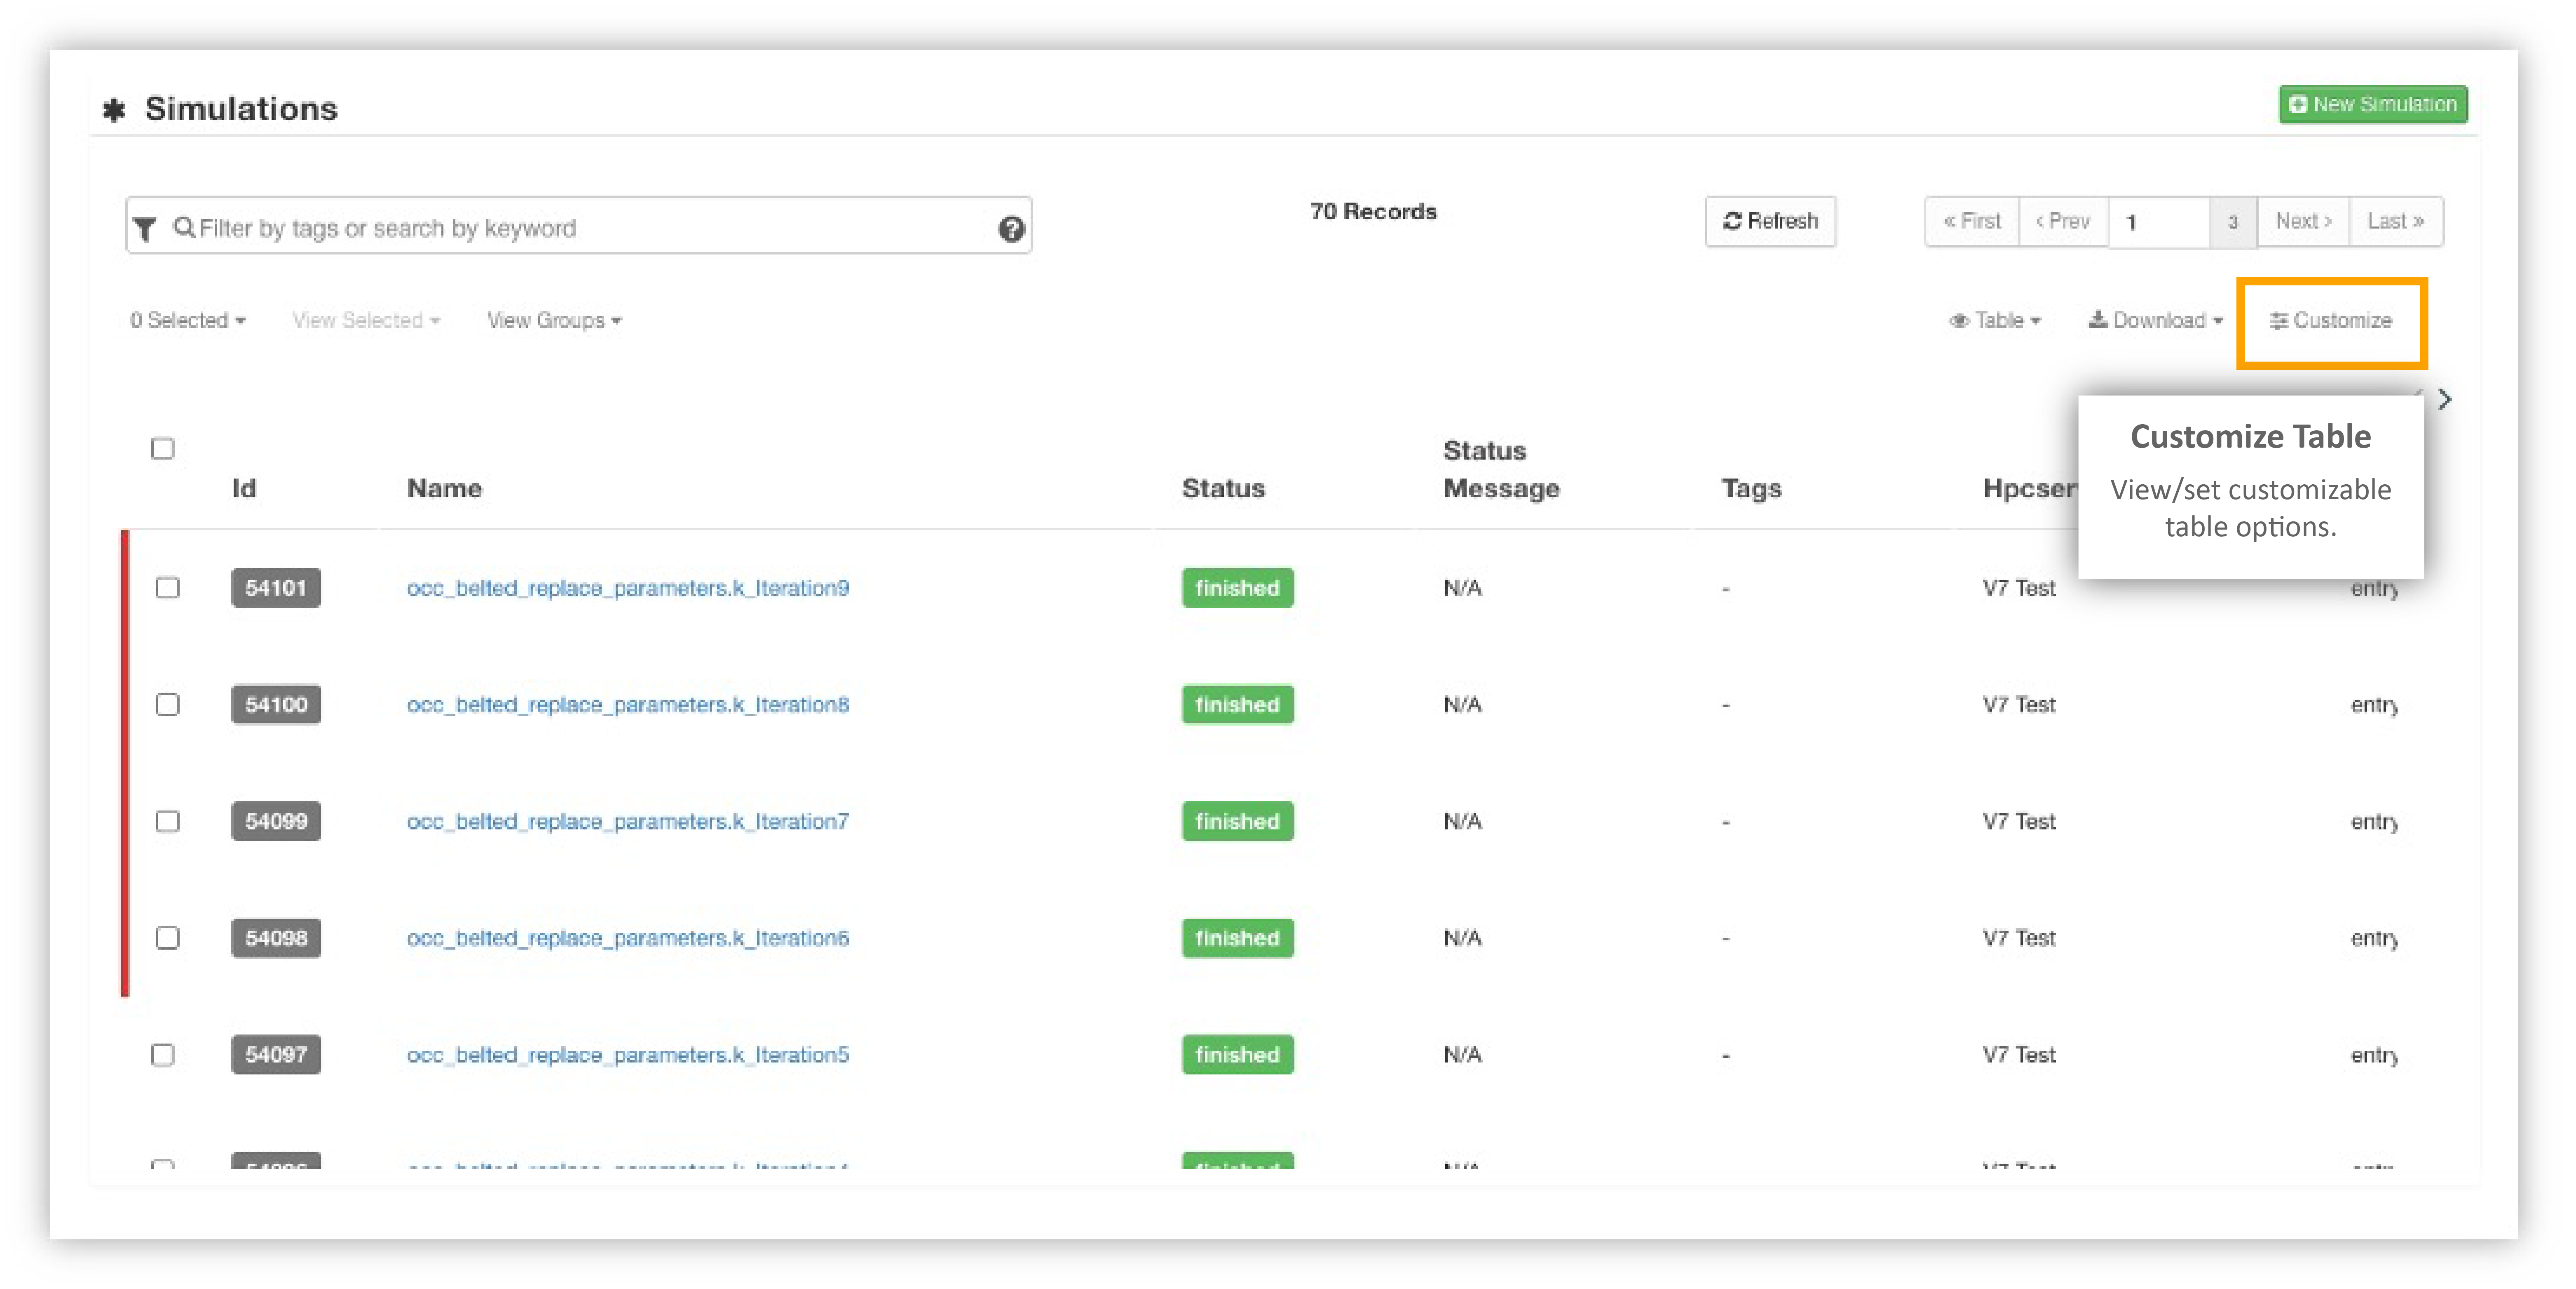
Task: Open occ_belted_replace_parameters.k_Iteration7 link
Action: pos(628,822)
